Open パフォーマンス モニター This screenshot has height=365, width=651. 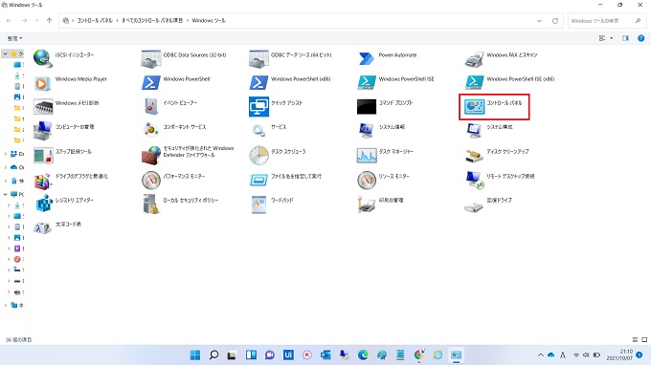click(x=173, y=180)
